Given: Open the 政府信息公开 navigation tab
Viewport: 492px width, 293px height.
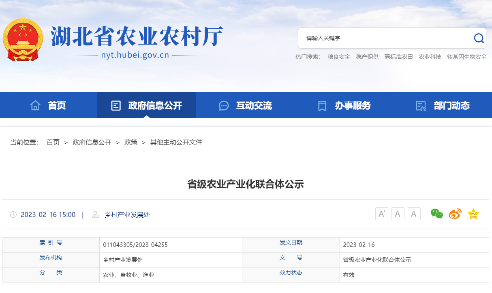Looking at the screenshot, I should pos(146,106).
